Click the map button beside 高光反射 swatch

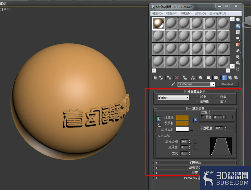point(191,129)
